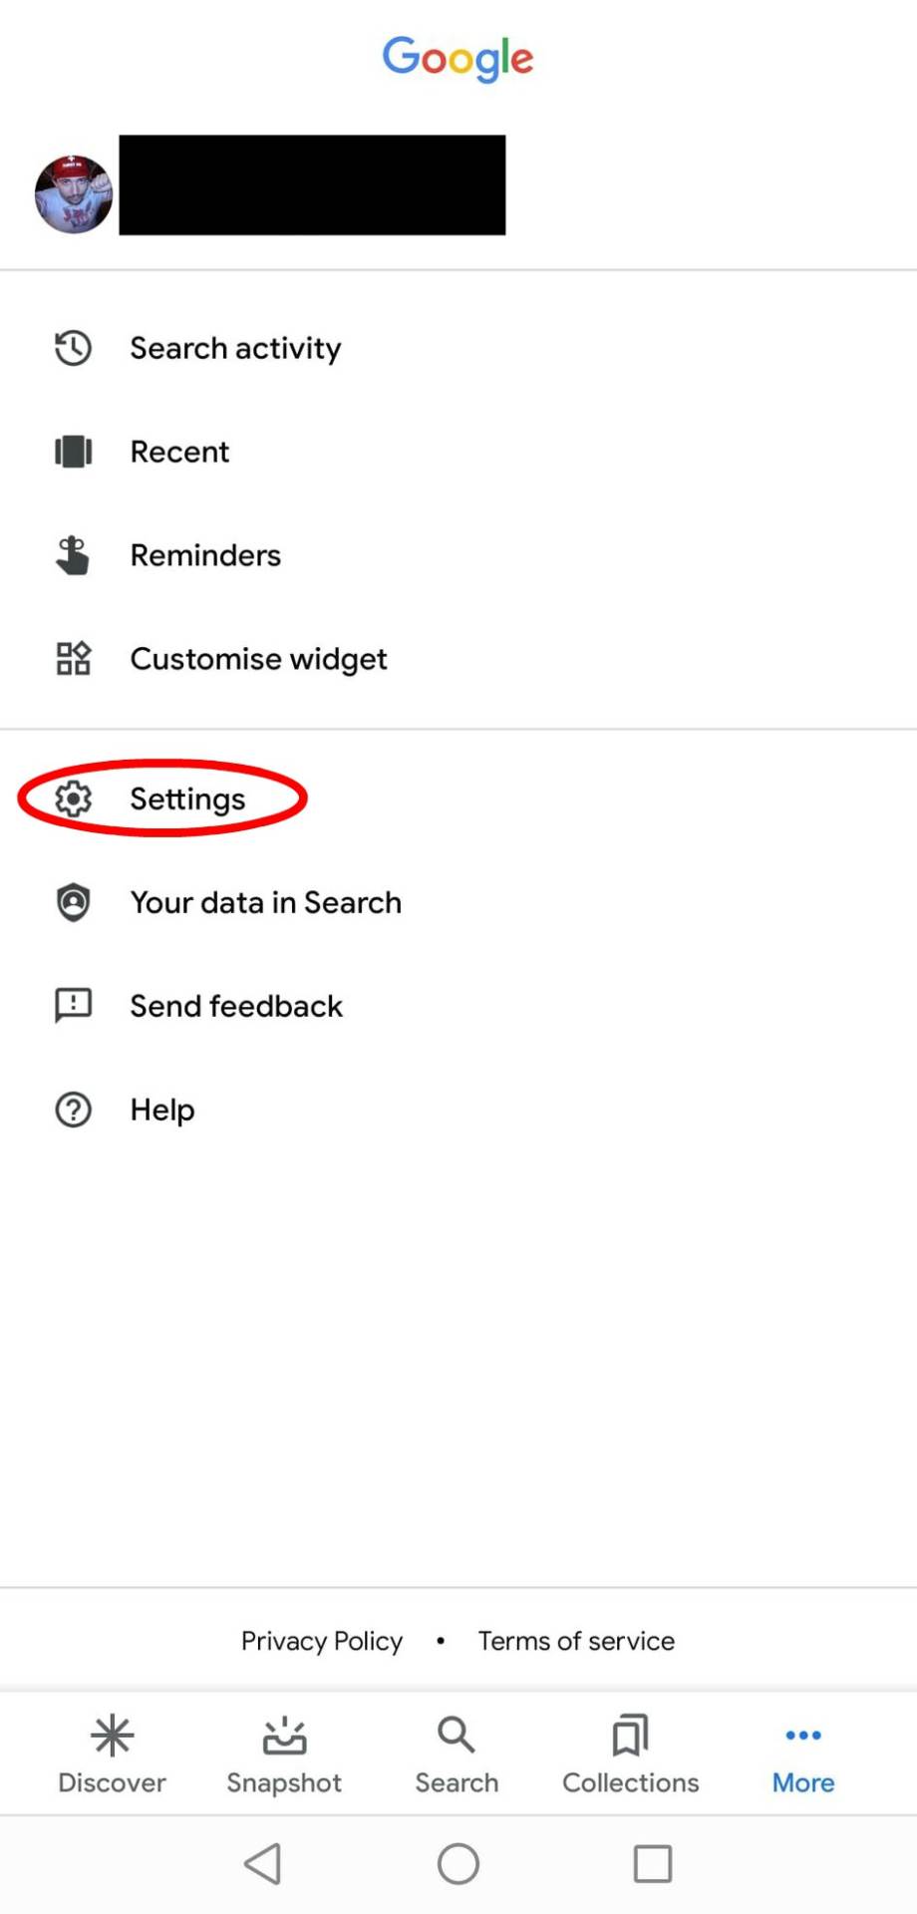This screenshot has height=1914, width=917.
Task: Open Terms of service
Action: [x=576, y=1640]
